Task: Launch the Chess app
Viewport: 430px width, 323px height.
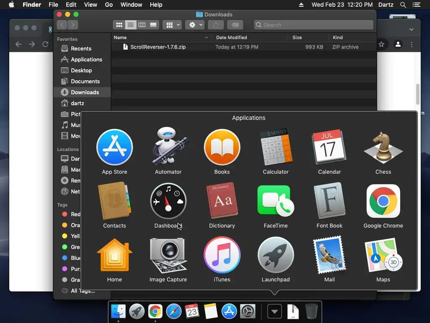Action: 383,148
